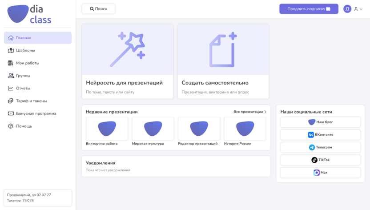Click the user avatar circle Д
370x210 pixels.
347,9
